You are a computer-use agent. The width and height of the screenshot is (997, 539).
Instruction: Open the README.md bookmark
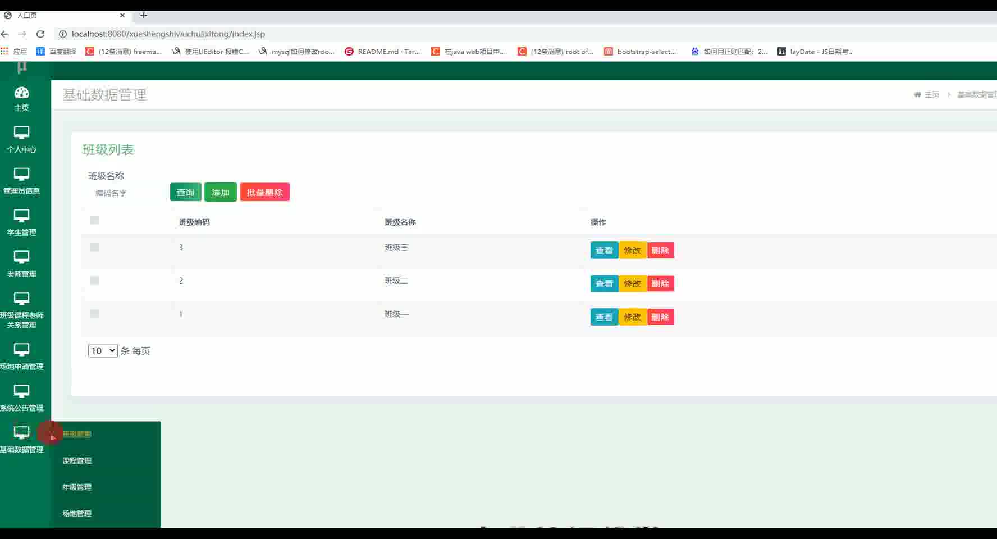[x=383, y=52]
